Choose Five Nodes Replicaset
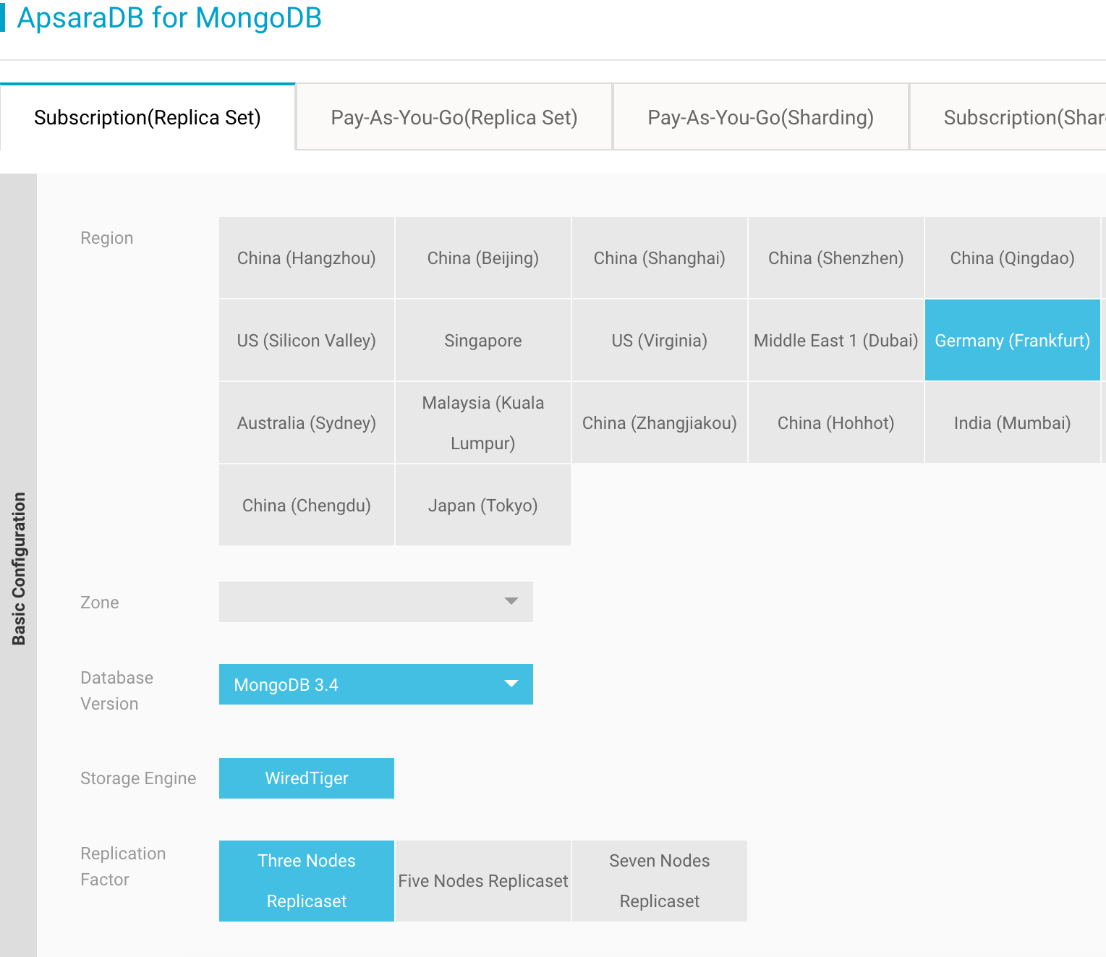 (483, 881)
